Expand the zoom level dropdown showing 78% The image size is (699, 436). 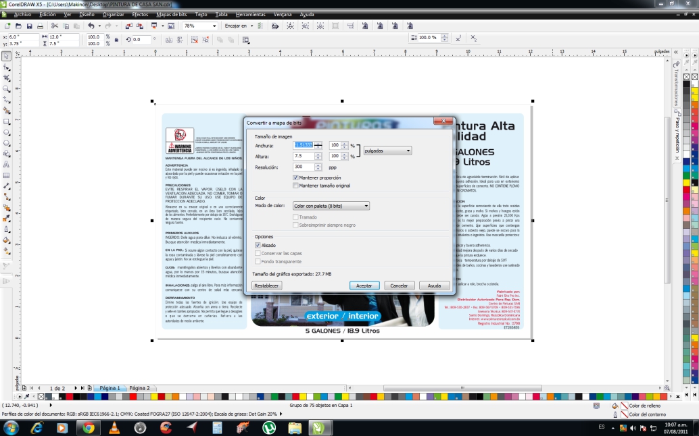(x=214, y=26)
